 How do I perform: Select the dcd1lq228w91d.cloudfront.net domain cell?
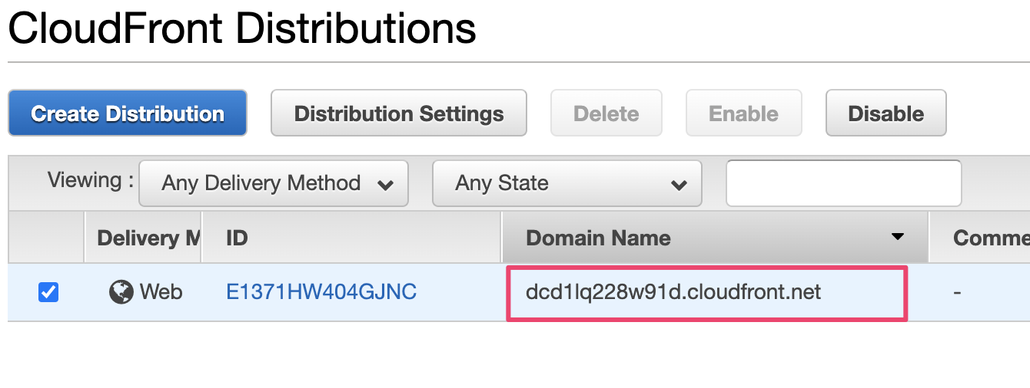coord(673,292)
